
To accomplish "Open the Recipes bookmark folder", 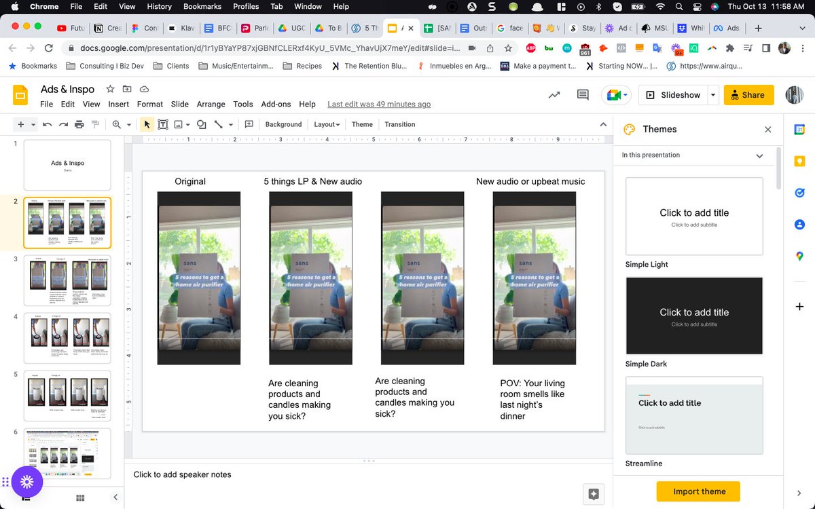I will coord(302,66).
